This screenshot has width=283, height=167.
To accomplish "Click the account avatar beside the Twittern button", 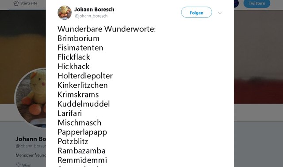I will (x=236, y=3).
